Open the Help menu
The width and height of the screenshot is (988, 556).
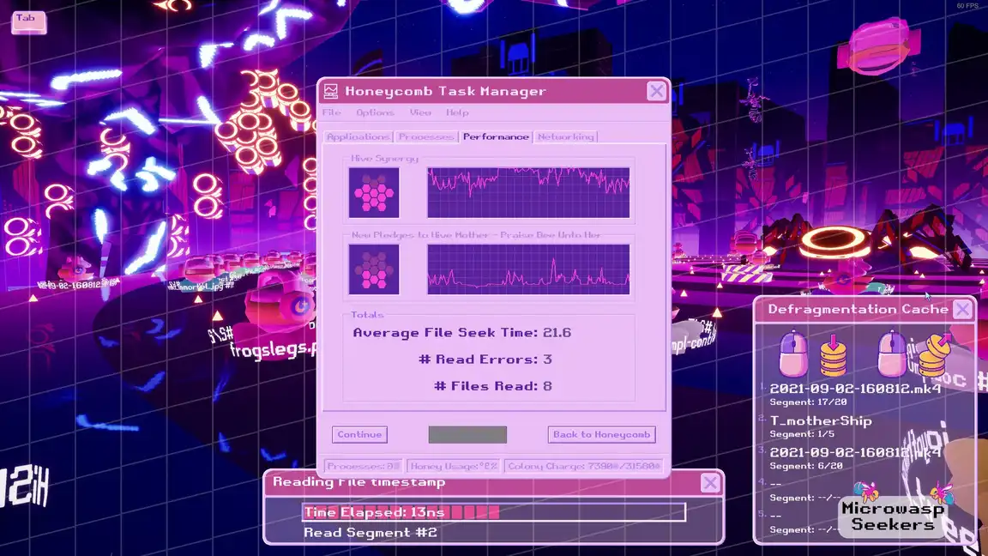click(457, 112)
